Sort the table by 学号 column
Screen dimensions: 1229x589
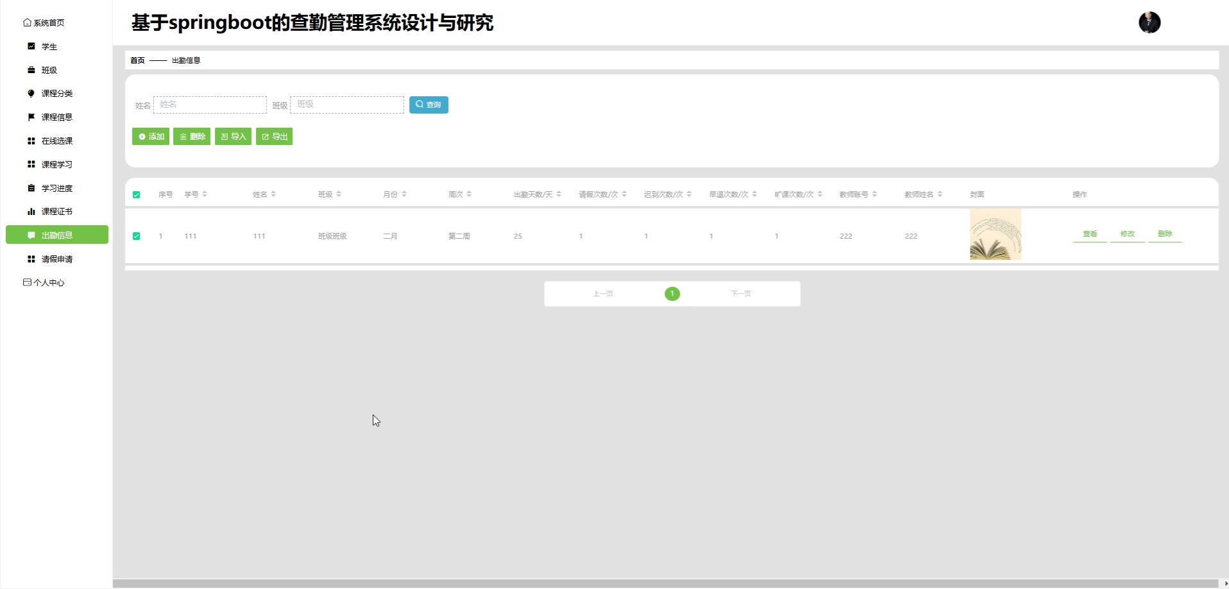[x=205, y=194]
